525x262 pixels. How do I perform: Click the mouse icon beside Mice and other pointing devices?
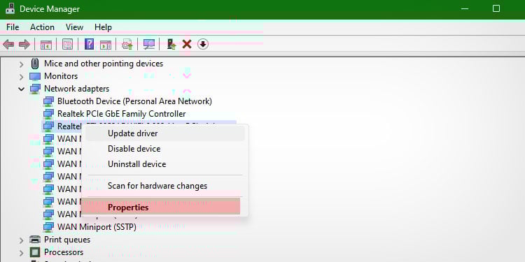tap(34, 64)
